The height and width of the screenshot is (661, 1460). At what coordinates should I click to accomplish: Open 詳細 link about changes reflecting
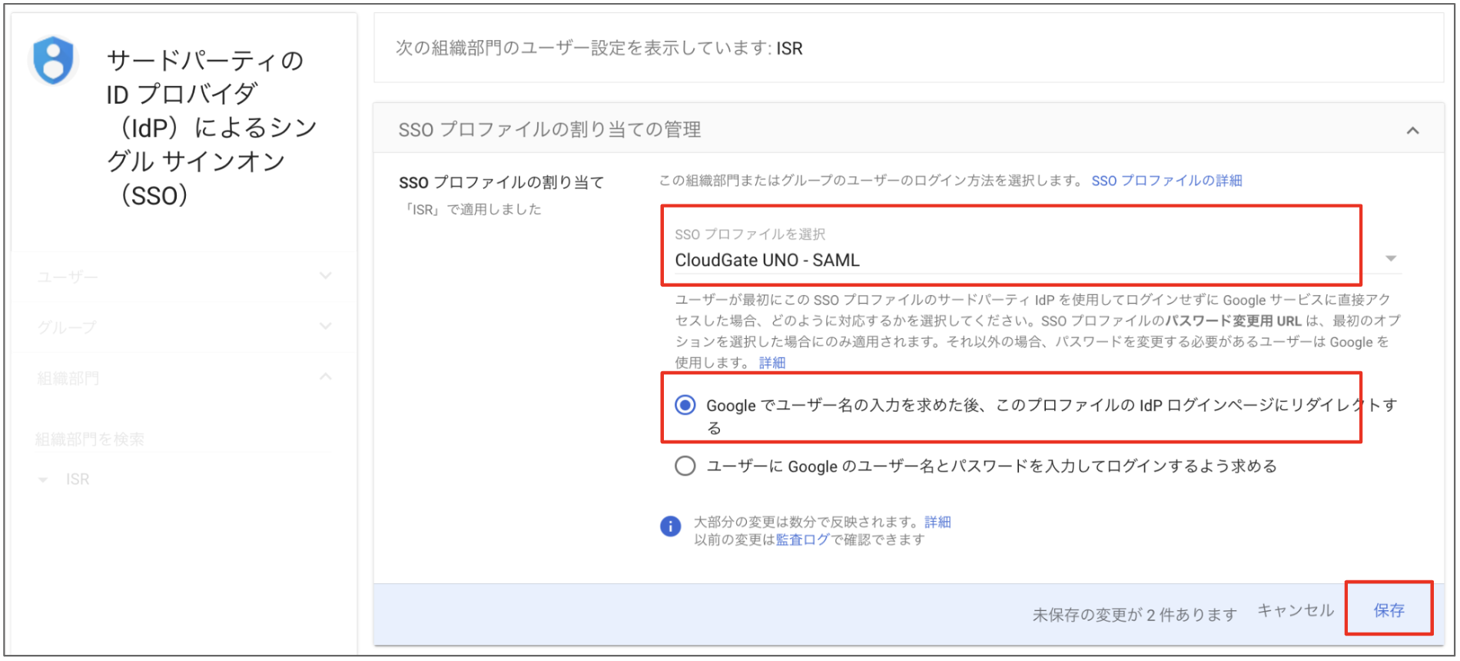point(937,522)
